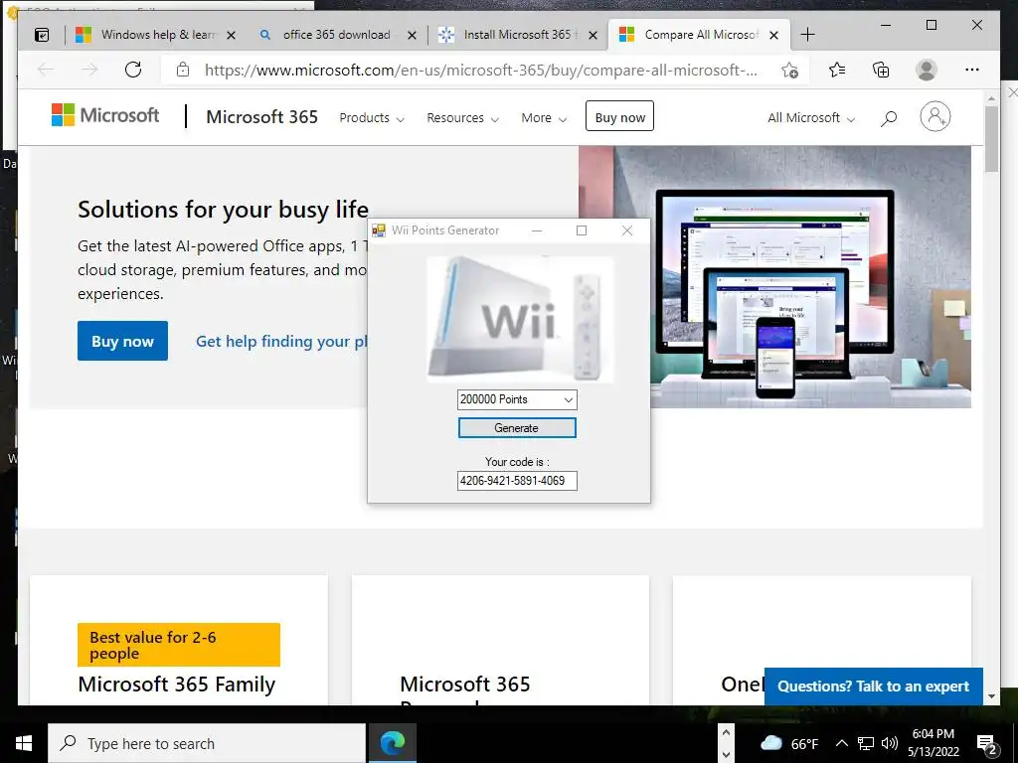
Task: Click Generate in Wii Points Generator
Action: point(517,427)
